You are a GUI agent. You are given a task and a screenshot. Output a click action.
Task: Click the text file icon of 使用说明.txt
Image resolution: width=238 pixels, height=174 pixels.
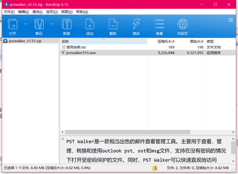(64, 47)
